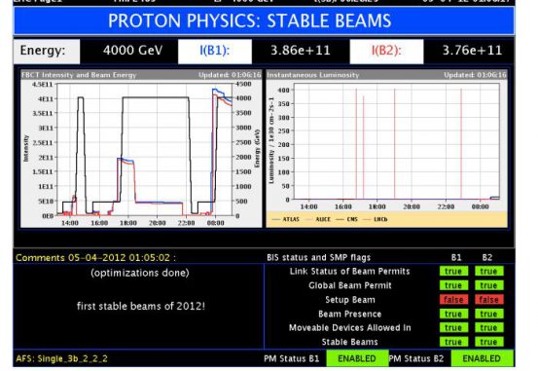Click the PM Status B2 ENABLED indicator

point(483,358)
